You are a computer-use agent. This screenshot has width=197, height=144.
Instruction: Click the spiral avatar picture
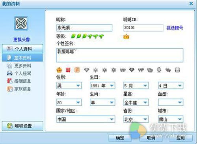21,23
